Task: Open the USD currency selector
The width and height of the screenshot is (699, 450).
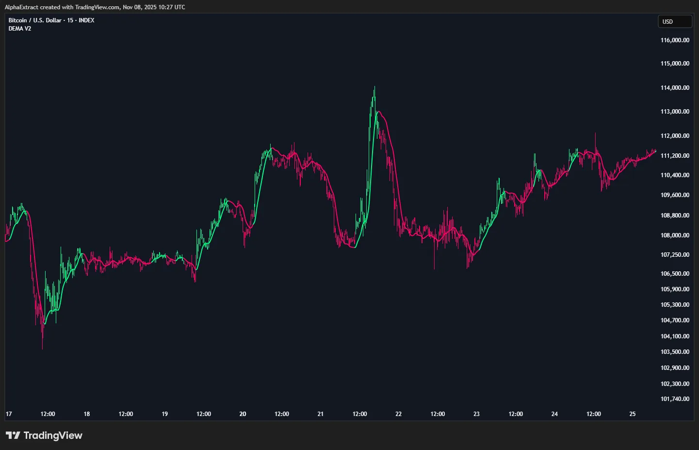Action: pos(675,21)
